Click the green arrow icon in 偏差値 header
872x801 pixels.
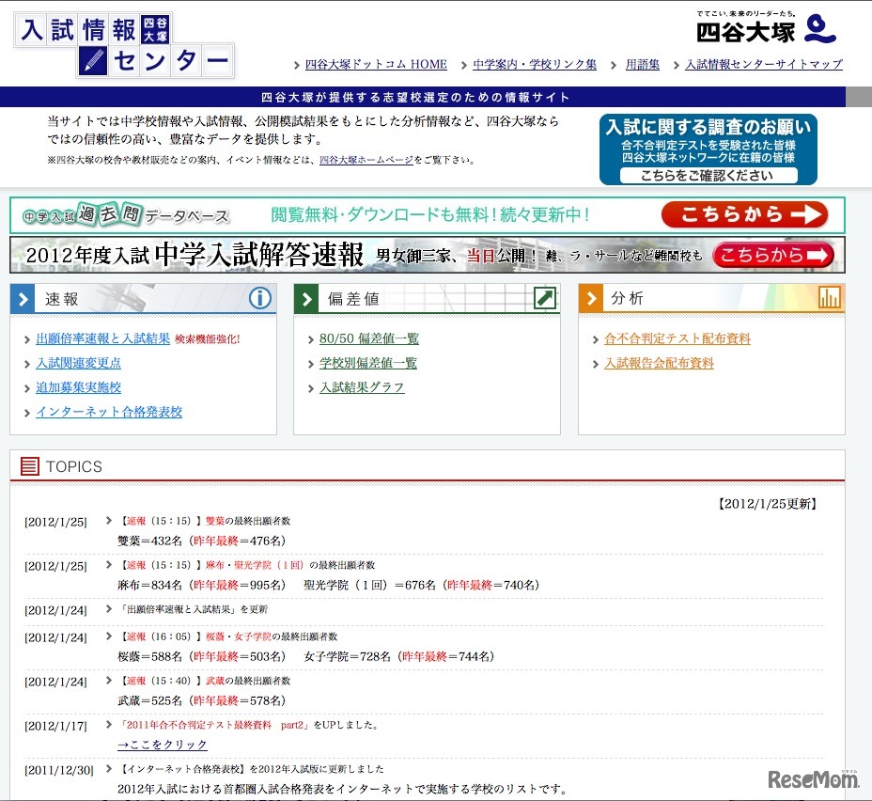(x=544, y=299)
